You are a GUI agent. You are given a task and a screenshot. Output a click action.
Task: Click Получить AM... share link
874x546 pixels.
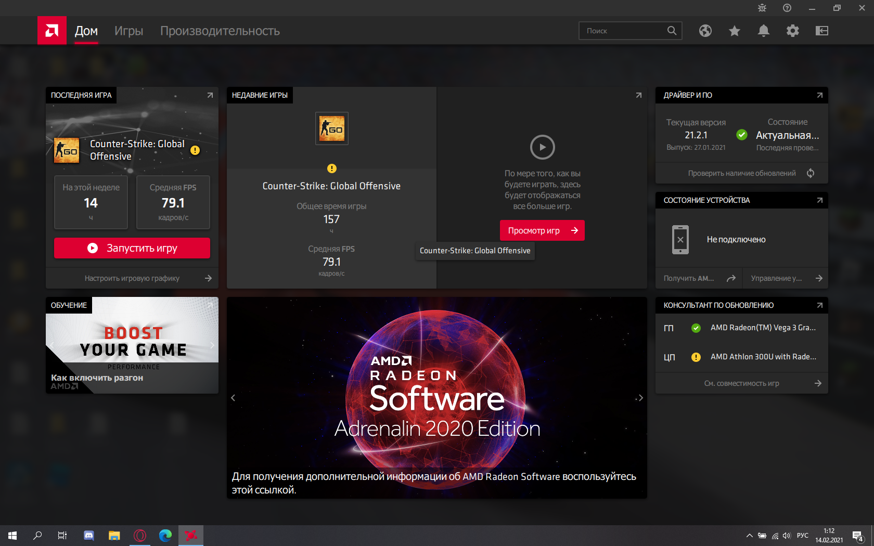(x=699, y=278)
